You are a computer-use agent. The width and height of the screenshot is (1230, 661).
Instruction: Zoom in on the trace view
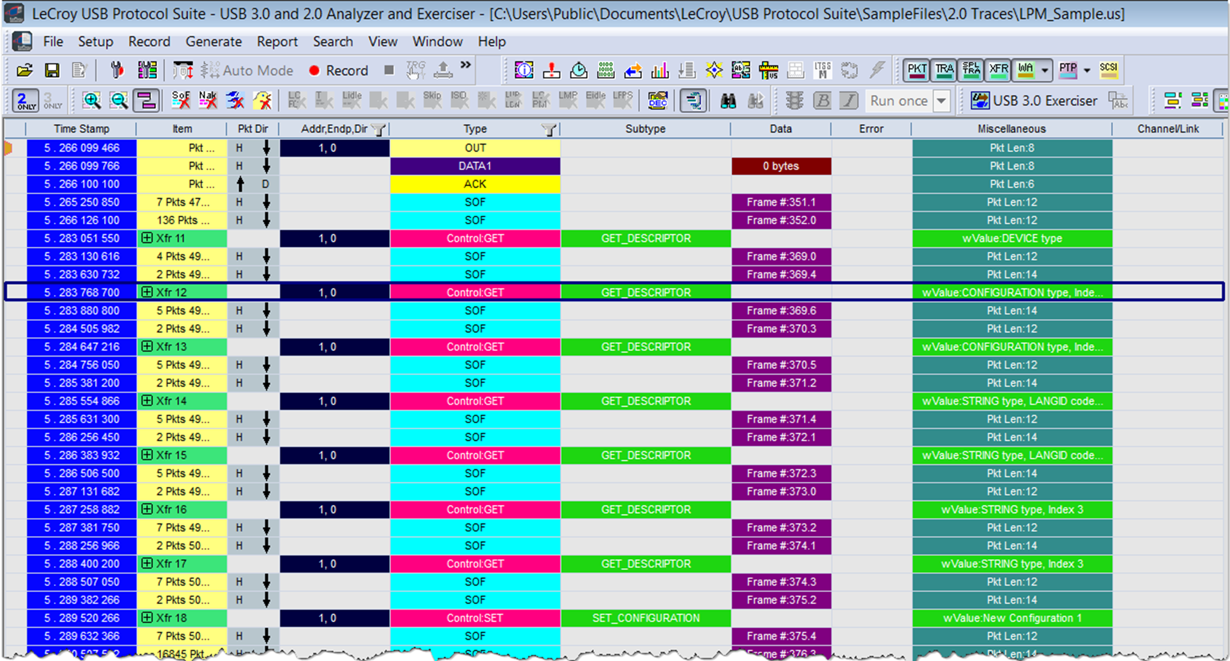[92, 100]
